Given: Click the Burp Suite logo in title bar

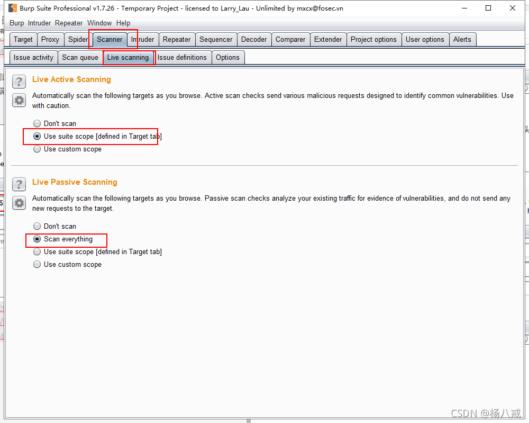Looking at the screenshot, I should [13, 8].
